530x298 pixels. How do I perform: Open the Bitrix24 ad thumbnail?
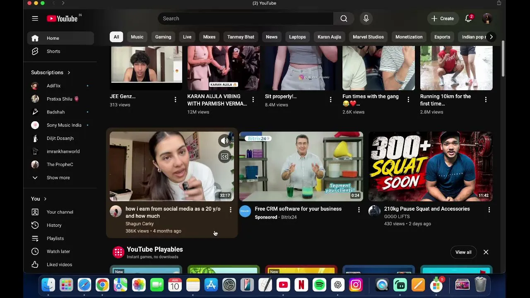pyautogui.click(x=301, y=166)
